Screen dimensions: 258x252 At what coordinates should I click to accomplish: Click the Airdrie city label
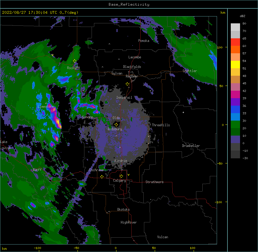(121, 161)
